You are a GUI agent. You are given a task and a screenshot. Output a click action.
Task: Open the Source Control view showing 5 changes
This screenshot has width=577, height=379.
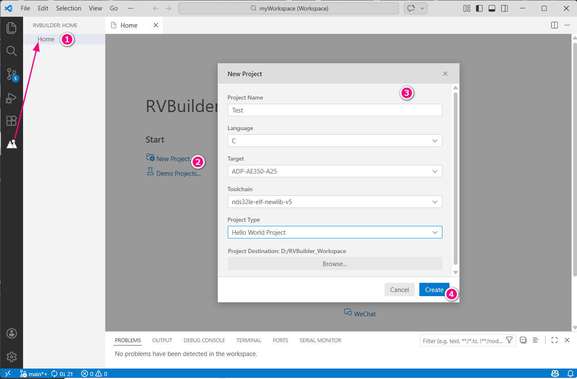point(11,74)
